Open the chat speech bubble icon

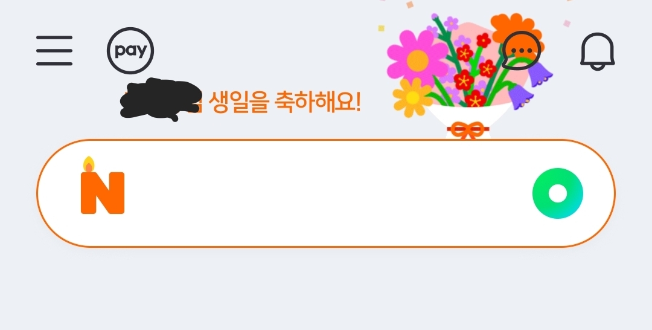tap(521, 50)
